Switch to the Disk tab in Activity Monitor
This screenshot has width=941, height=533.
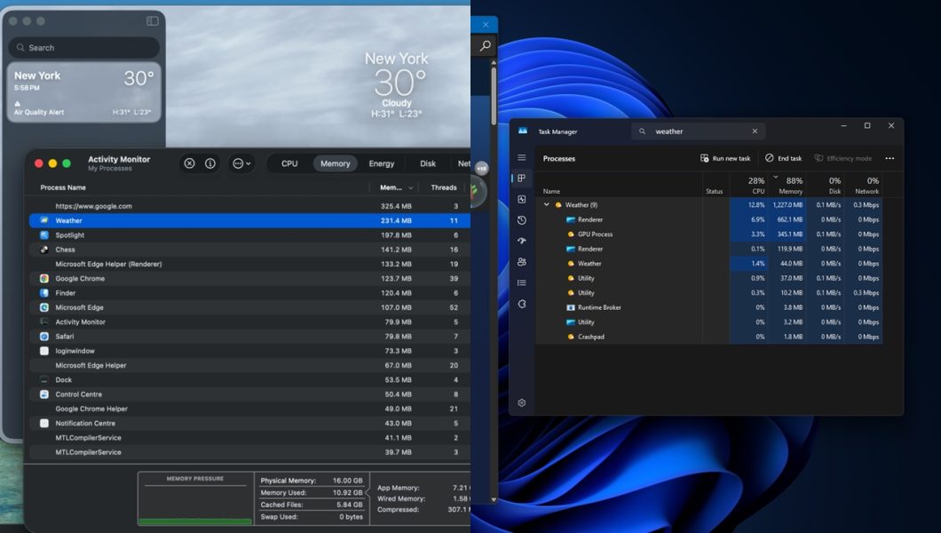[x=428, y=163]
